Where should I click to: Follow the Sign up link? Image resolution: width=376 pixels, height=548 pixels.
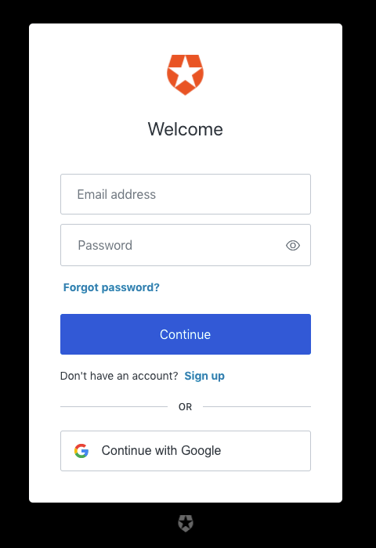[204, 376]
